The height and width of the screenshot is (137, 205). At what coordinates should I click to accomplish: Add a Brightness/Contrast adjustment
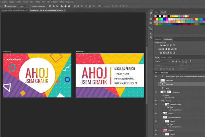coord(161,45)
